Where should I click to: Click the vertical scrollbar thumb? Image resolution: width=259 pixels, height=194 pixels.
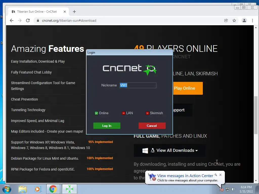256,115
